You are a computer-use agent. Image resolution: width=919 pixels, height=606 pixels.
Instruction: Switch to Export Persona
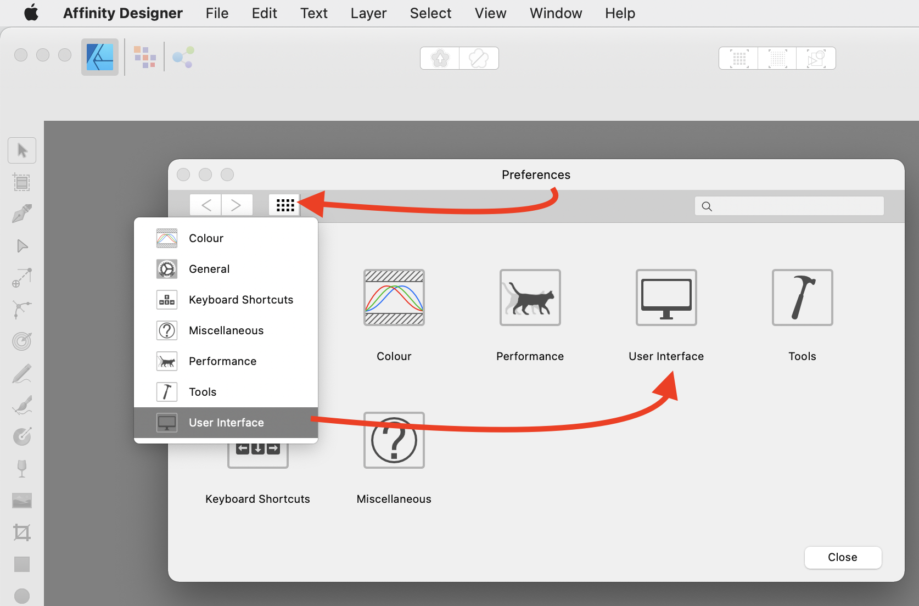pos(183,57)
